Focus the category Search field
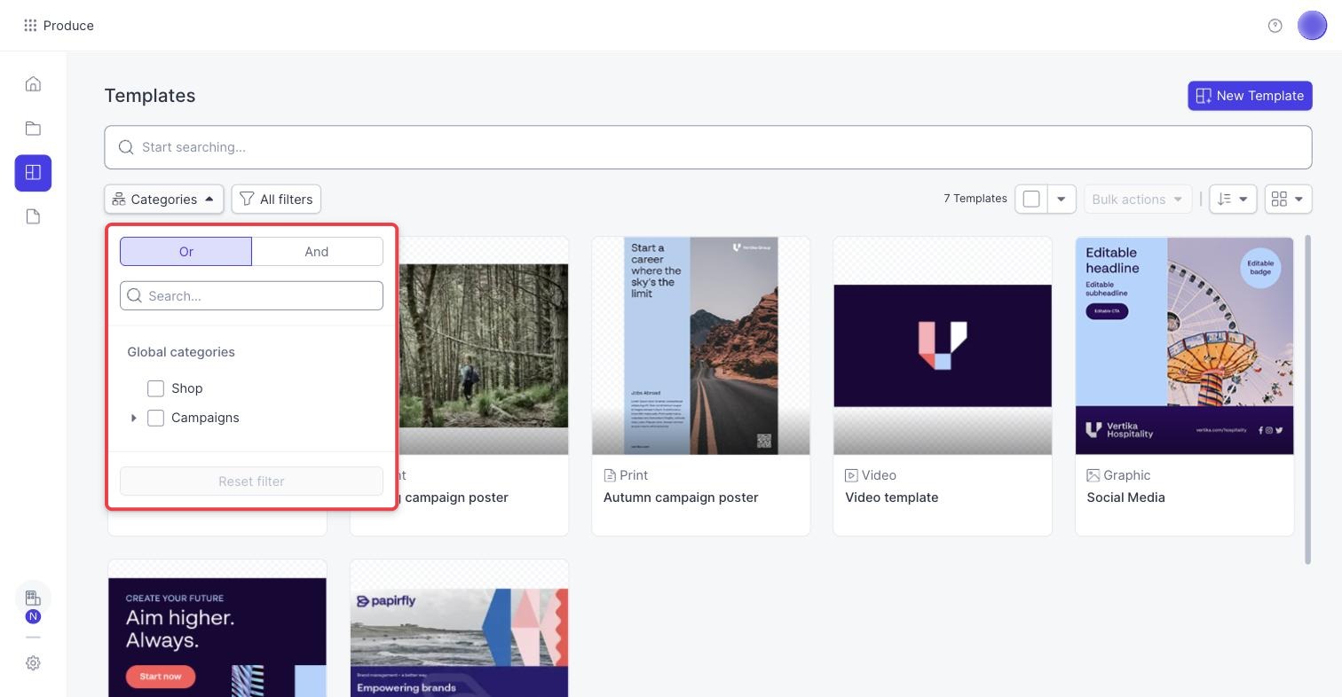Screen dimensions: 1342x697 (x=251, y=296)
